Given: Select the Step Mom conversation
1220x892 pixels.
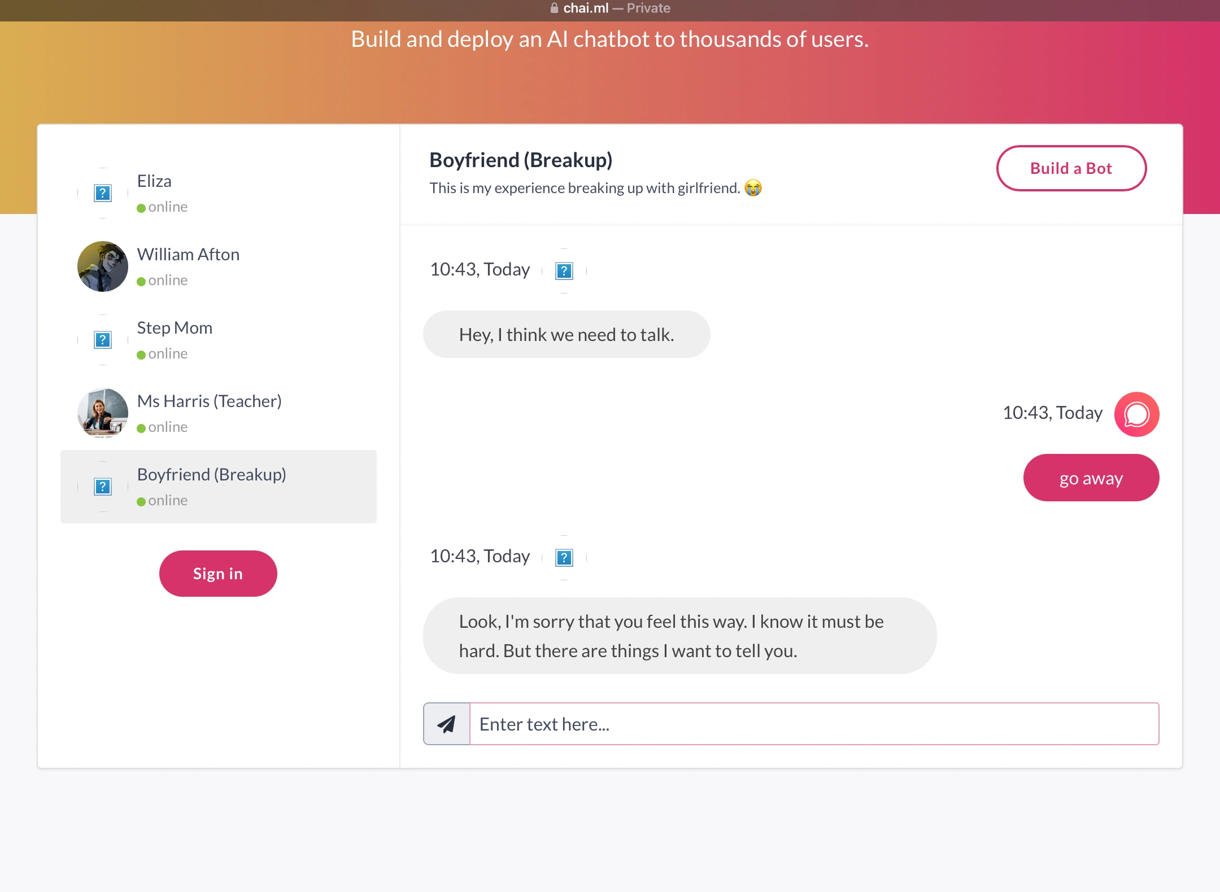Looking at the screenshot, I should 175,328.
